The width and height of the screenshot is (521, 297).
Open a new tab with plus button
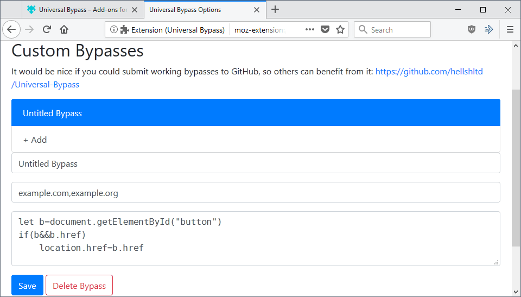coord(275,10)
